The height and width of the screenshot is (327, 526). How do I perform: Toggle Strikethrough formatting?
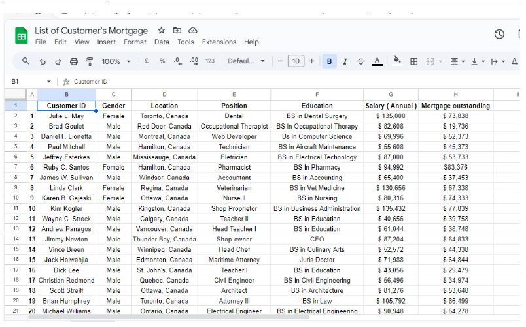(x=360, y=61)
